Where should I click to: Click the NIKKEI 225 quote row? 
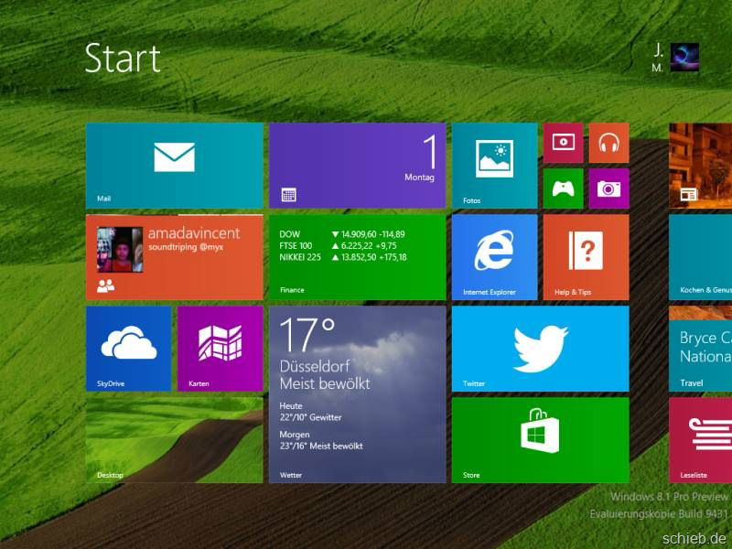tap(343, 257)
